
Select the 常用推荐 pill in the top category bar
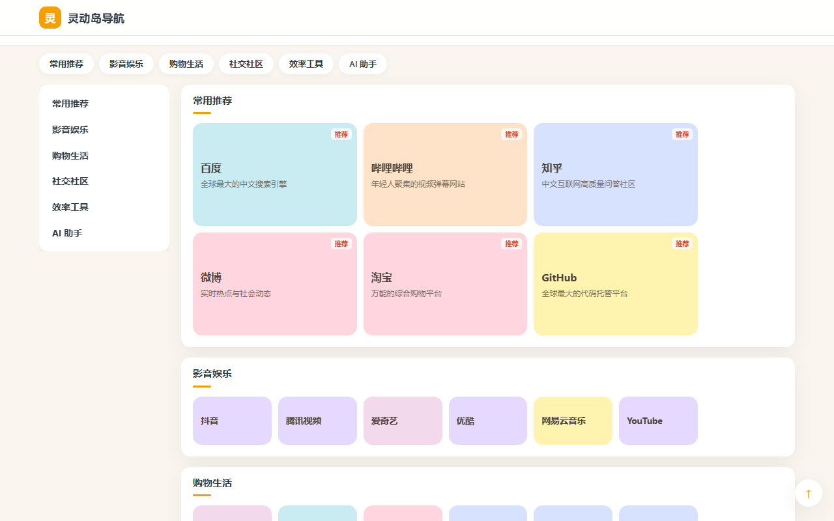(66, 64)
